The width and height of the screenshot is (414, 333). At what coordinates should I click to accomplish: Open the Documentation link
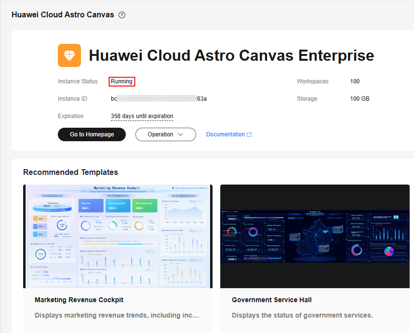coord(226,134)
